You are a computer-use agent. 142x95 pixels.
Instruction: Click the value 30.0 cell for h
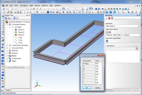click(x=98, y=72)
